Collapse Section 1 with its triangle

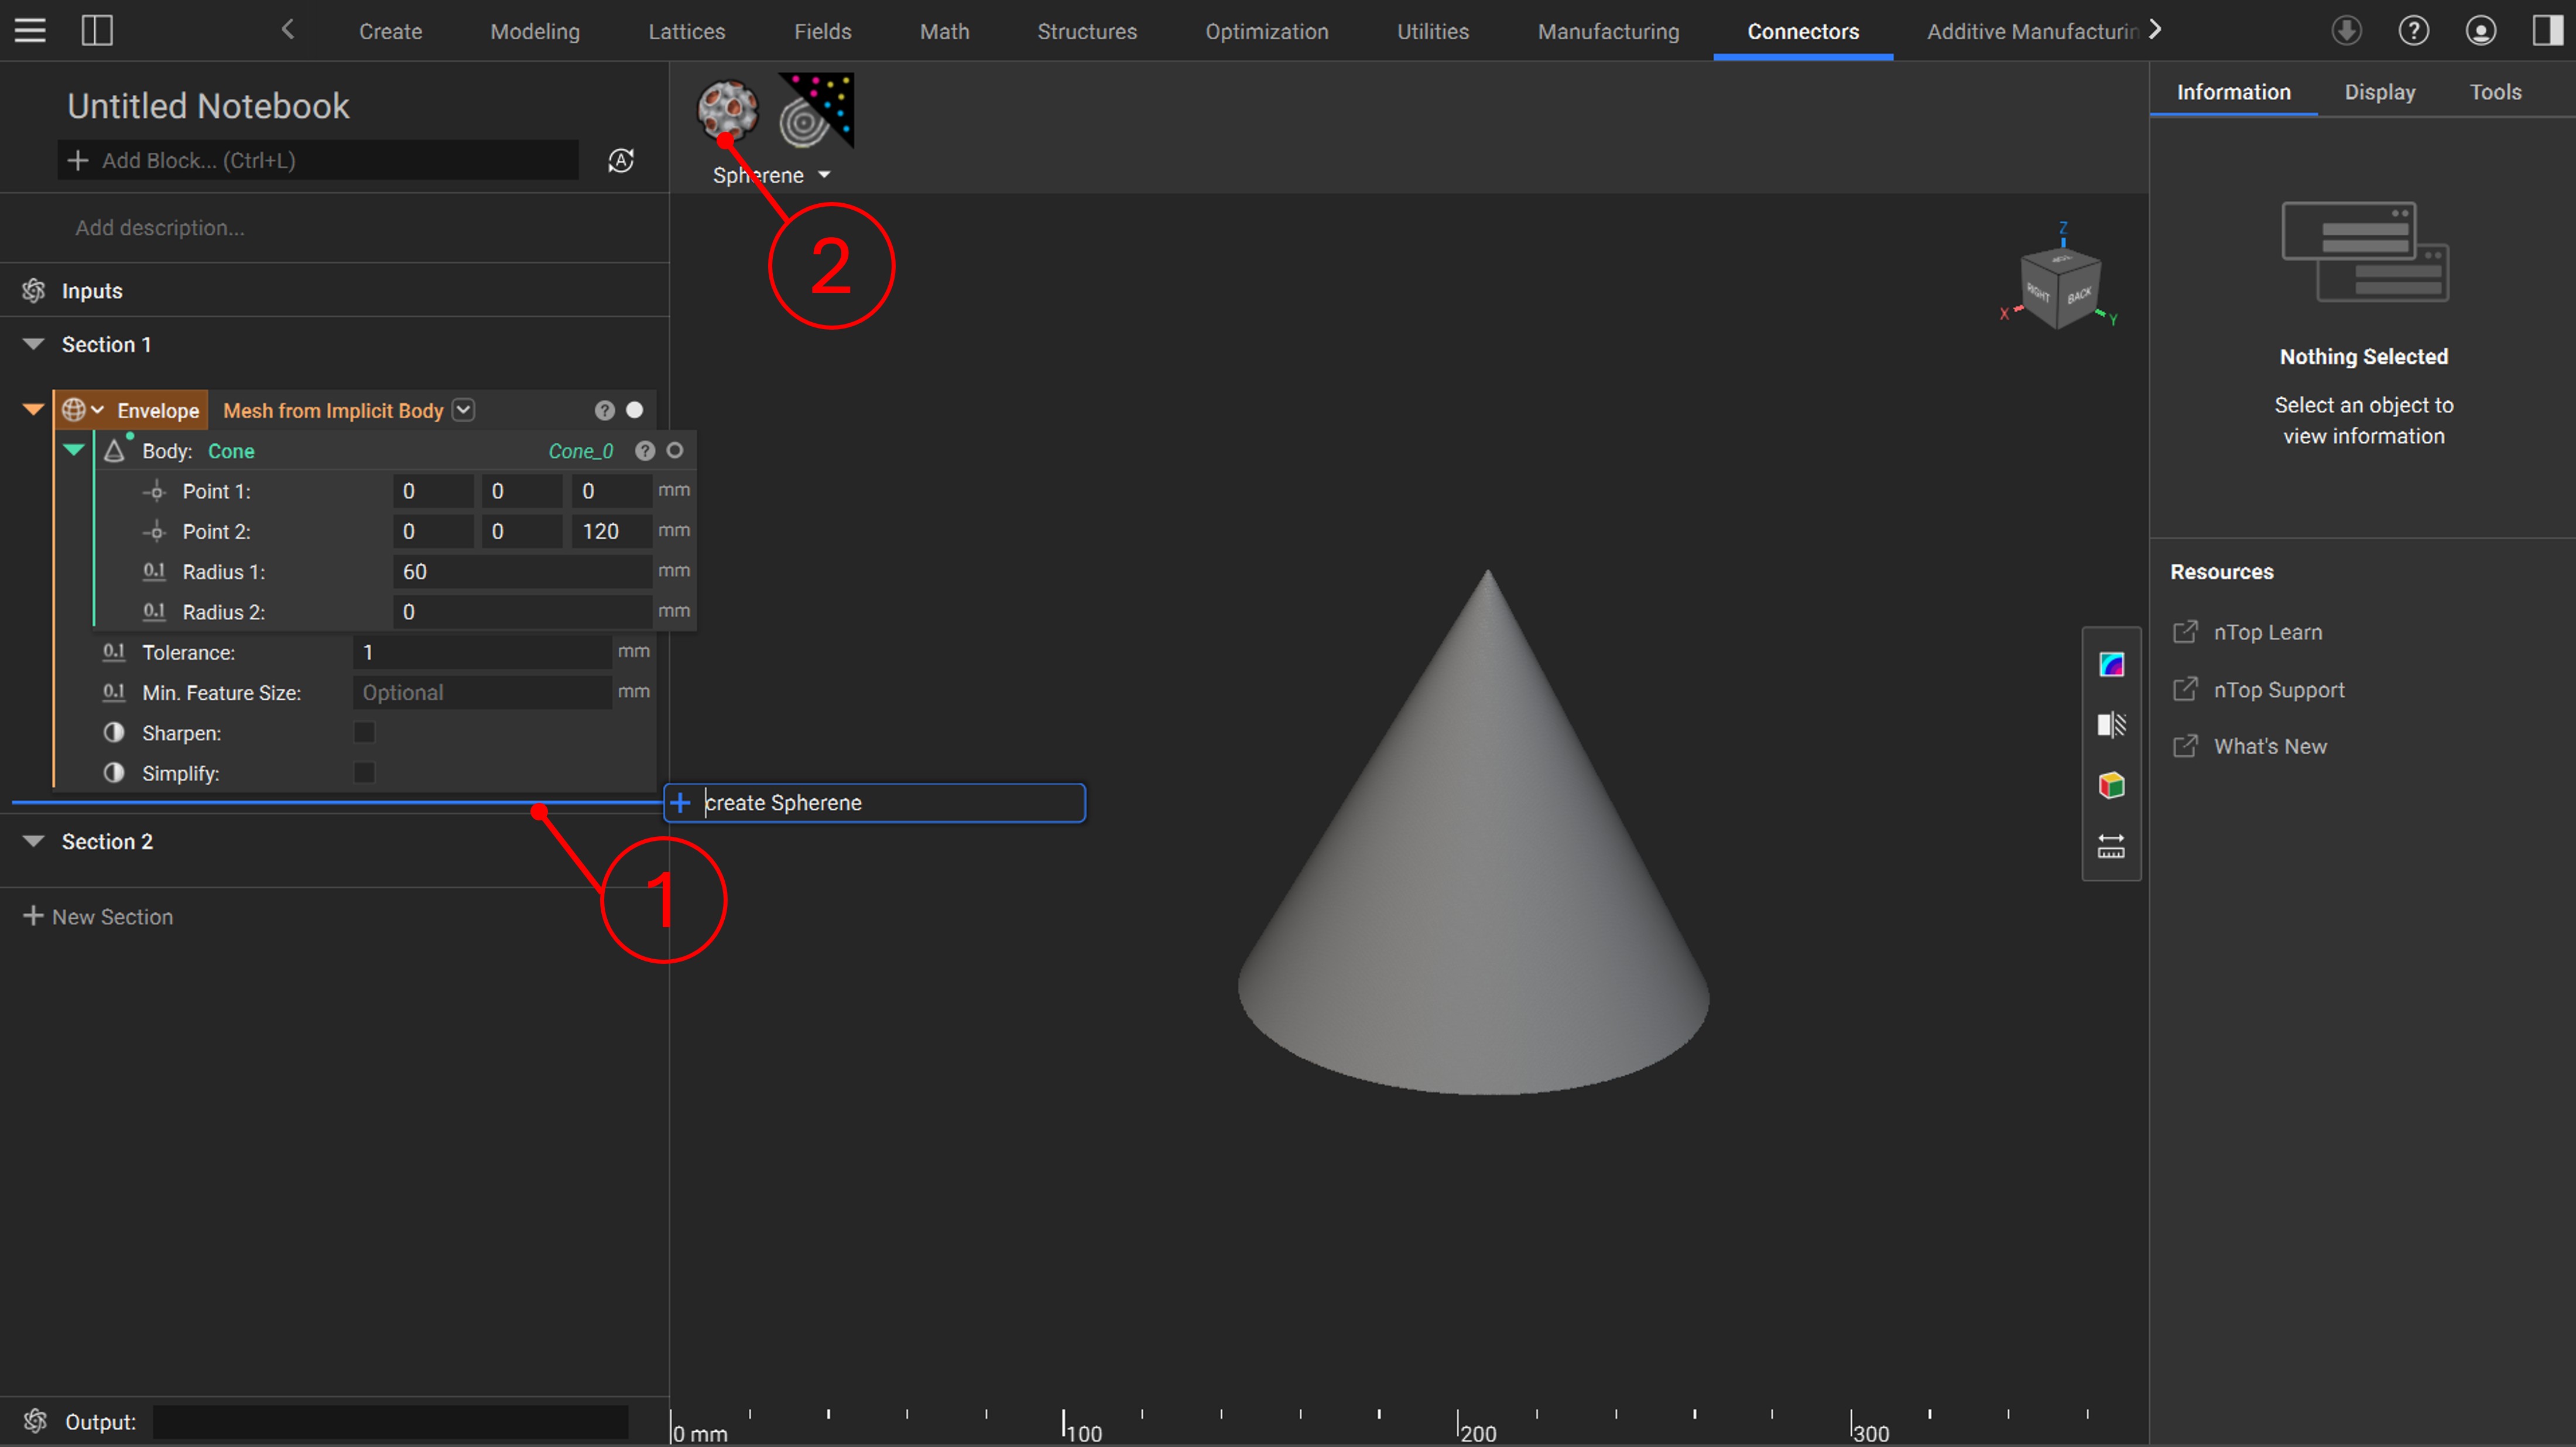(33, 344)
